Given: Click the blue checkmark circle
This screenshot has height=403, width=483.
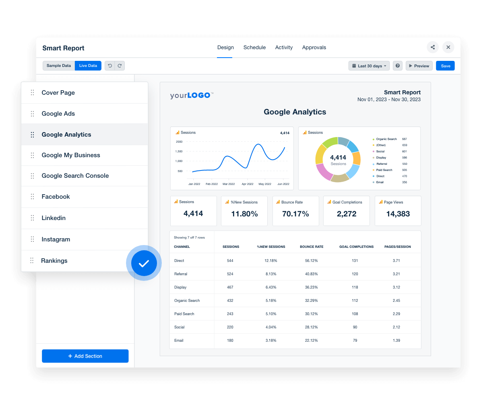Looking at the screenshot, I should pyautogui.click(x=144, y=264).
